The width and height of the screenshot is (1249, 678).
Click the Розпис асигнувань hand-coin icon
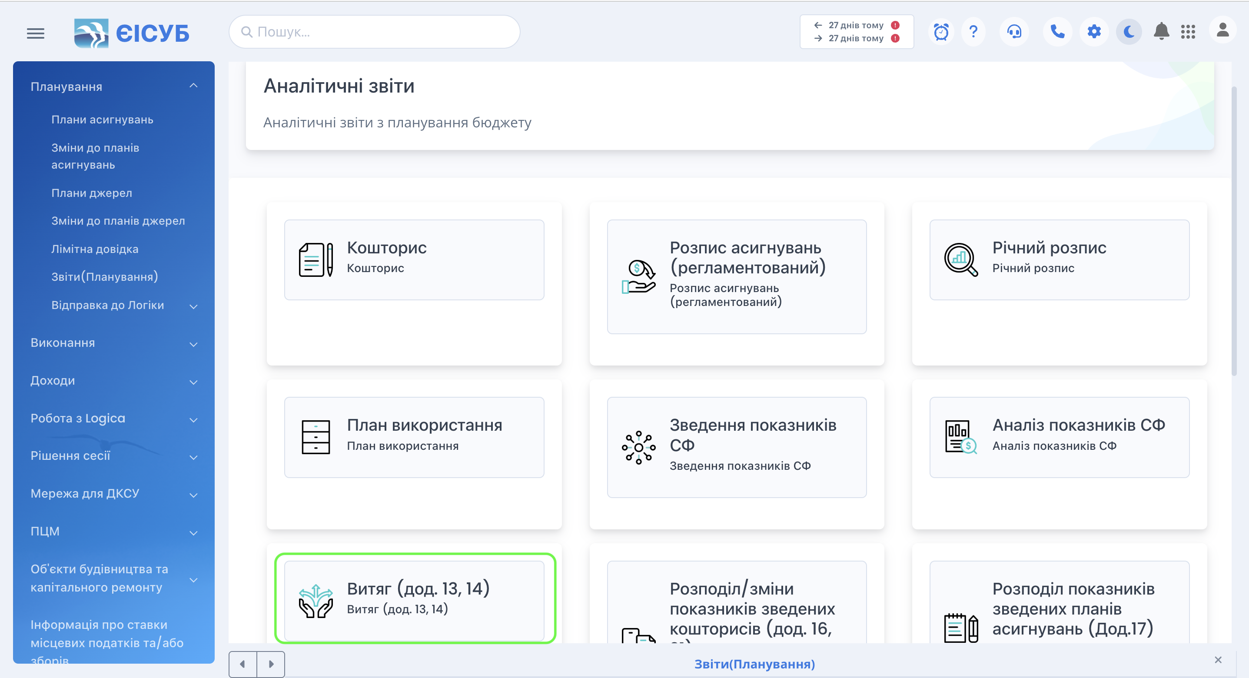click(x=638, y=276)
